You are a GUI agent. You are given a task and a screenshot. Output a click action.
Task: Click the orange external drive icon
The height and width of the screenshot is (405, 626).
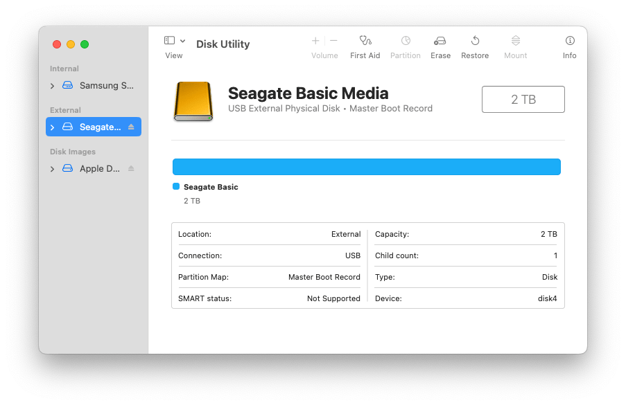point(194,101)
